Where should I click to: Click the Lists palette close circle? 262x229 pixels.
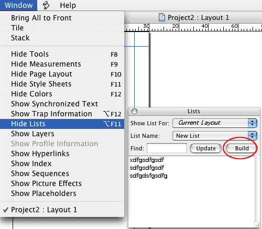click(x=134, y=111)
